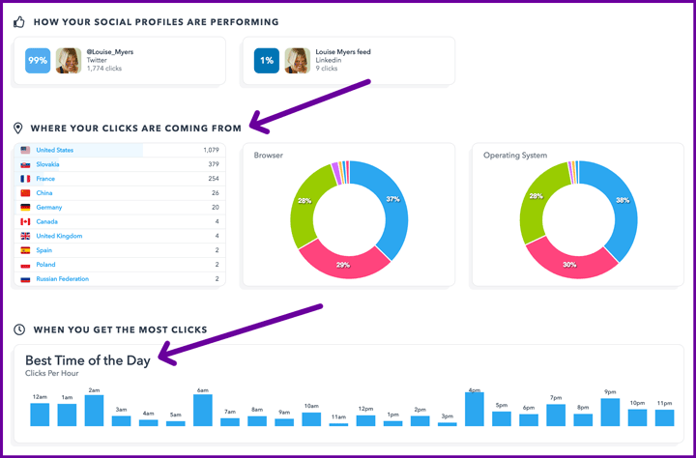Click the Russian Federation flag icon
696x458 pixels.
pyautogui.click(x=25, y=279)
